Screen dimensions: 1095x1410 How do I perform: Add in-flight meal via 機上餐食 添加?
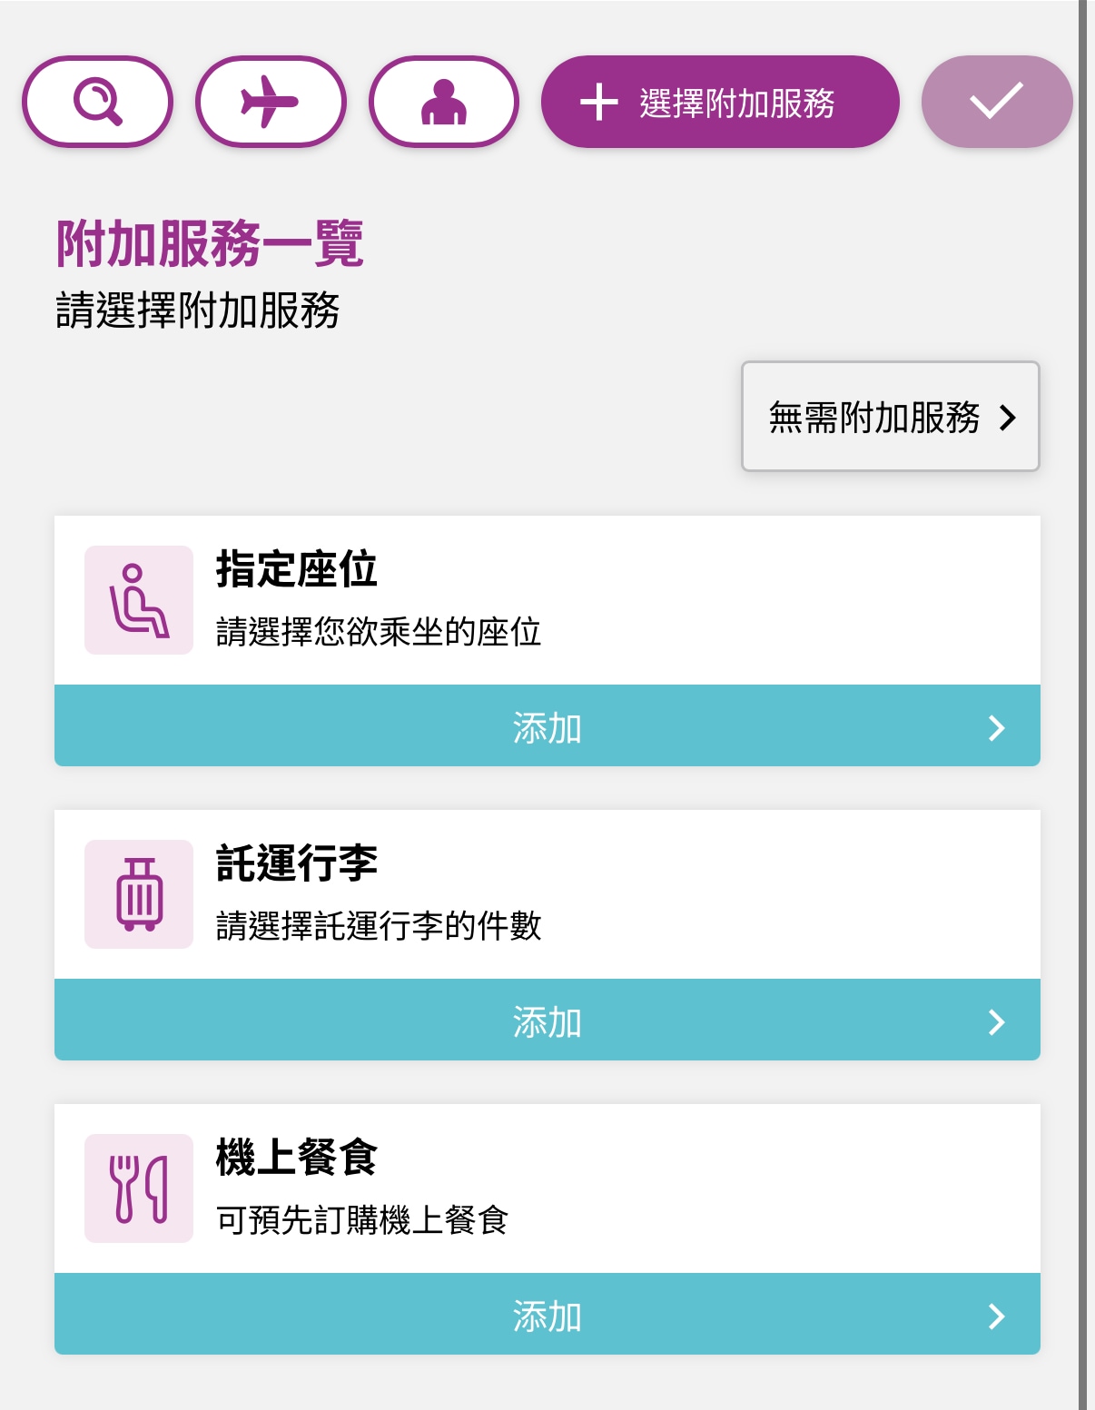tap(547, 1314)
